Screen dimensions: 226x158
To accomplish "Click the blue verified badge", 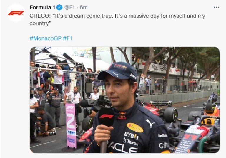I will [x=59, y=7].
